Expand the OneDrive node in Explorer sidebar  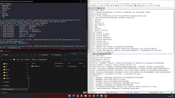(1, 85)
